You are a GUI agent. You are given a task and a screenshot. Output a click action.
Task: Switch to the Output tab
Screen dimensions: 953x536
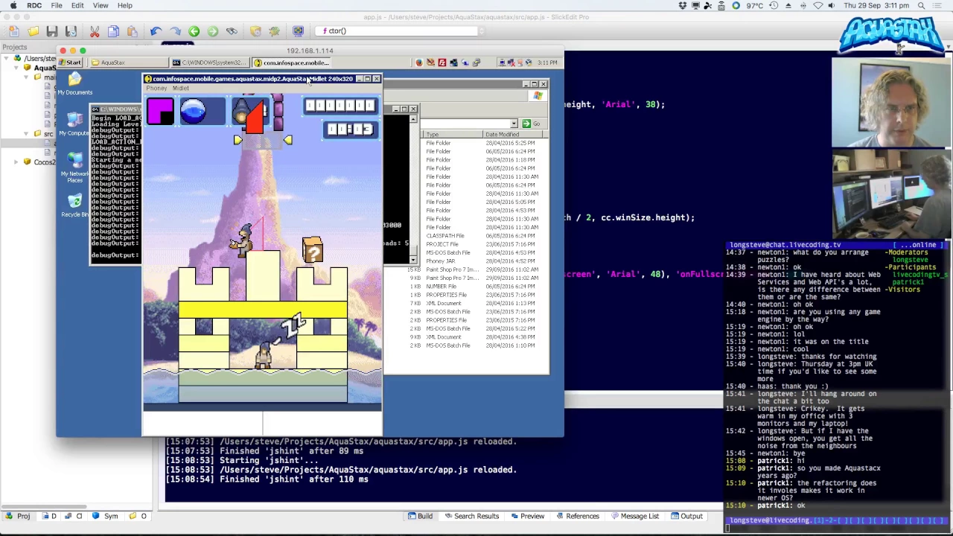pyautogui.click(x=686, y=516)
